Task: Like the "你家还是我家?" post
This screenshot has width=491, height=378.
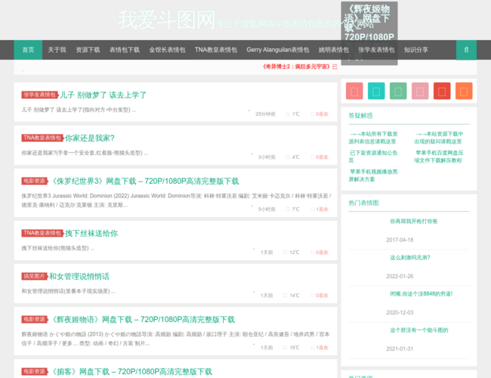Action: coord(322,157)
